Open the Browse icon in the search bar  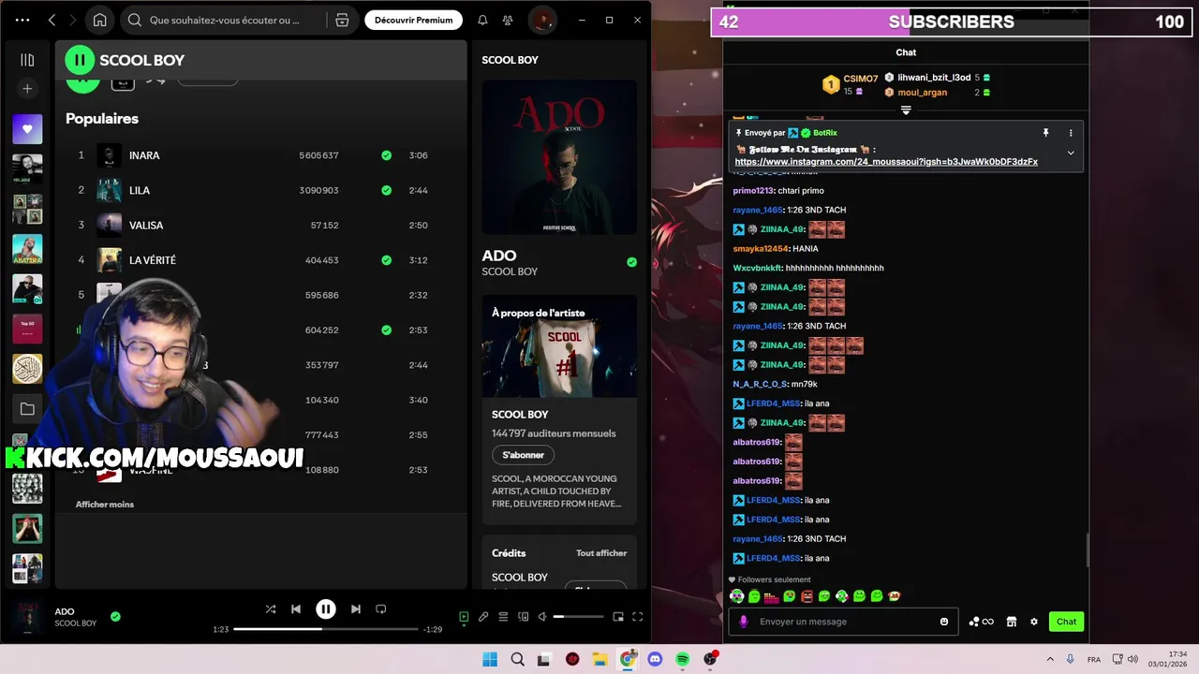pyautogui.click(x=342, y=20)
